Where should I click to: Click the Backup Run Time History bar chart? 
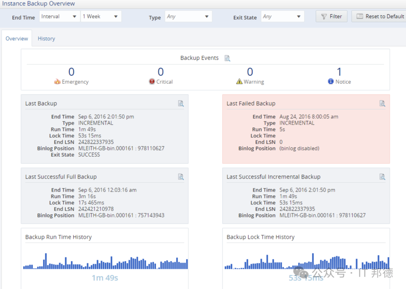(x=105, y=261)
